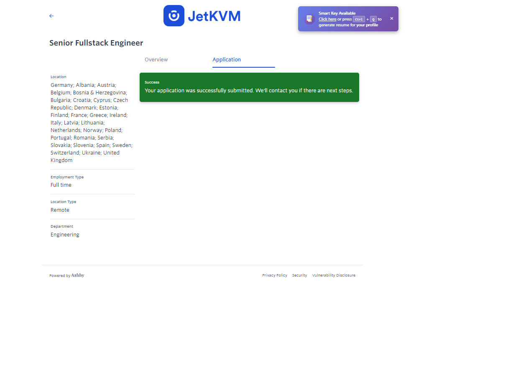The height and width of the screenshot is (381, 531).
Task: Click the JetKVM wordmark text
Action: pyautogui.click(x=214, y=16)
